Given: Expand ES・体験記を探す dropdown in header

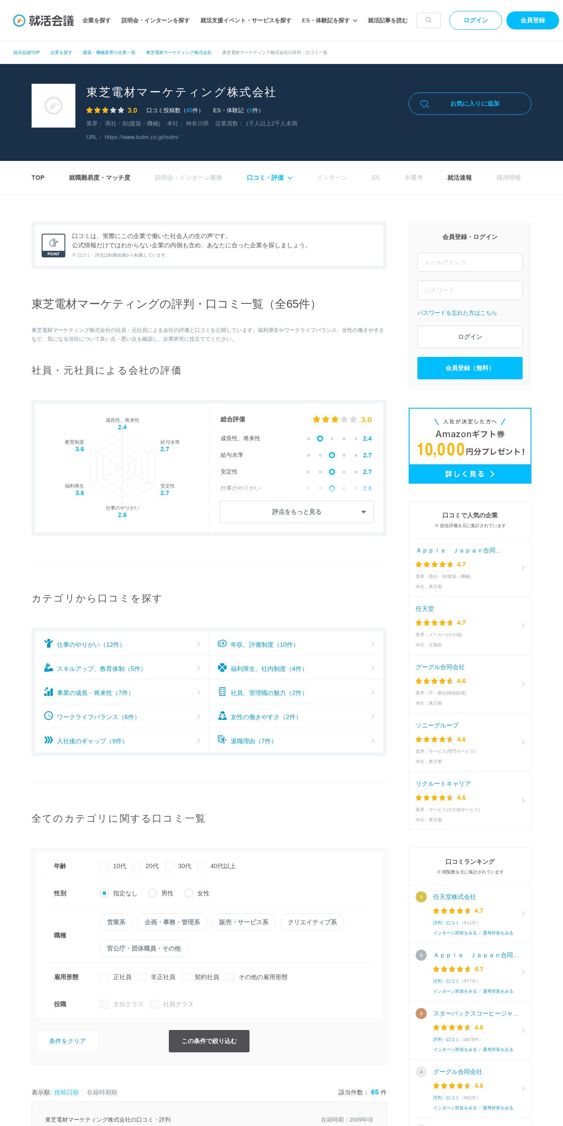Looking at the screenshot, I should (x=330, y=21).
